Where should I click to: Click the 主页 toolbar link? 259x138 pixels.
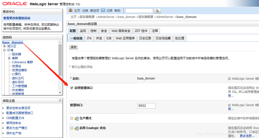pyautogui.click(x=77, y=11)
